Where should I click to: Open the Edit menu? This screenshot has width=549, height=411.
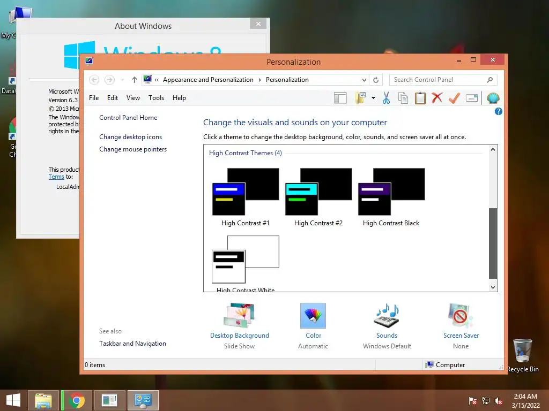tap(113, 98)
